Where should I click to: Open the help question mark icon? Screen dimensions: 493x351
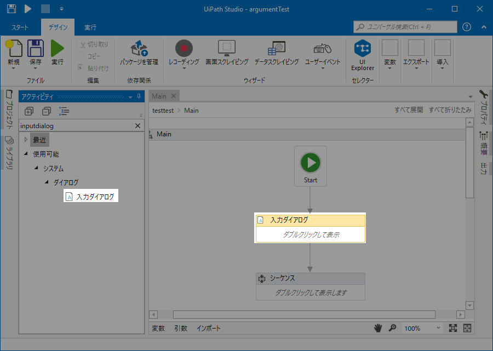[467, 27]
